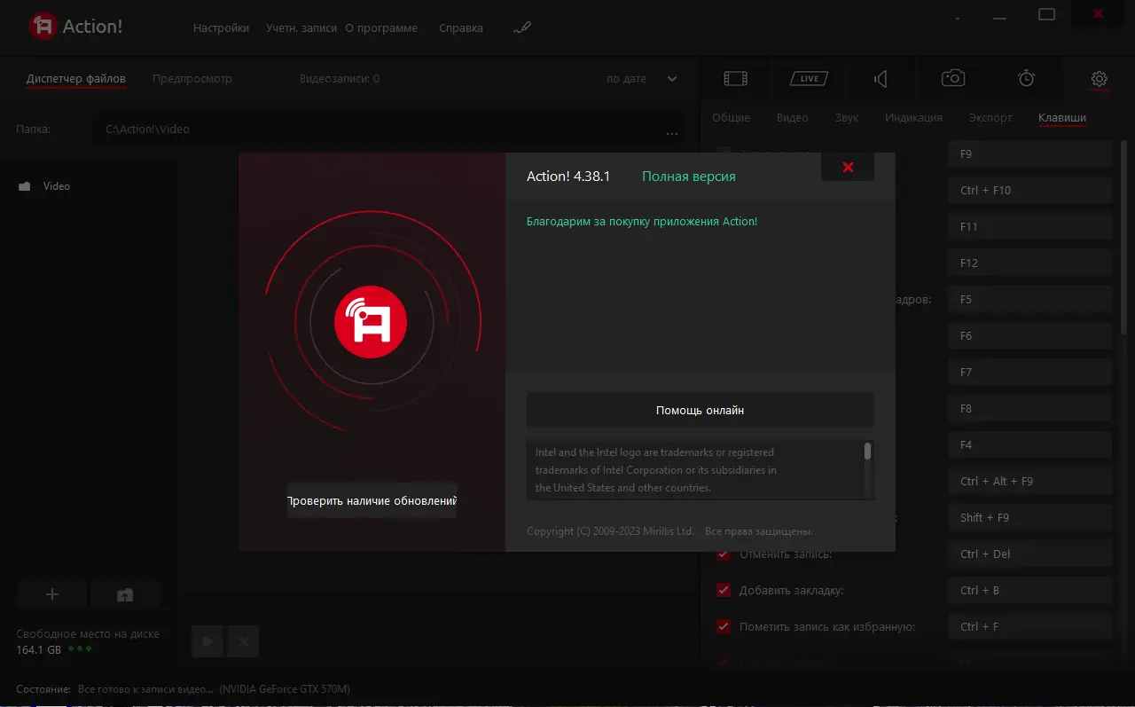Click the Copyright (C) 2009-2023 Mirillis Ltd. text
Screen dimensions: 1135x707
point(610,532)
